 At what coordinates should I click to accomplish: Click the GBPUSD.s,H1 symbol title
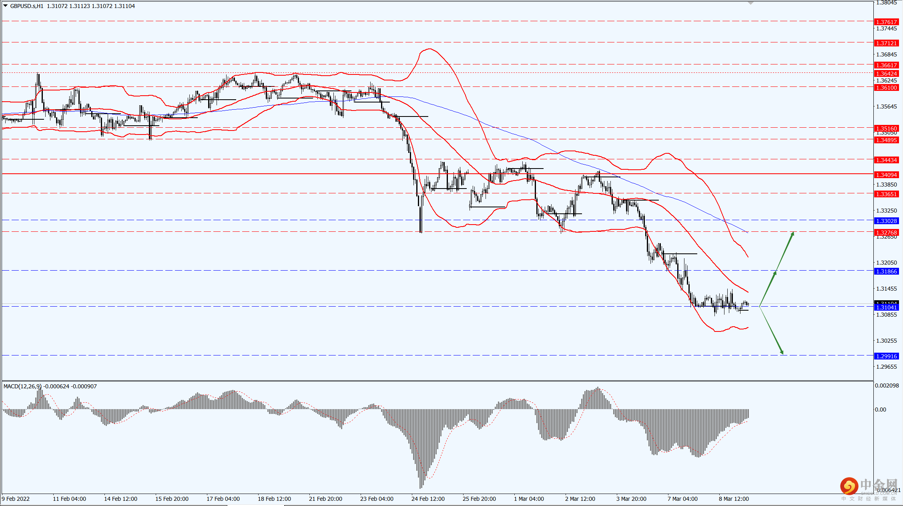[x=27, y=6]
